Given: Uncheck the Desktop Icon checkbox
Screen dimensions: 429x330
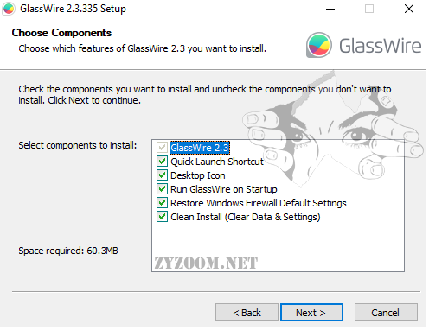Looking at the screenshot, I should click(x=162, y=175).
